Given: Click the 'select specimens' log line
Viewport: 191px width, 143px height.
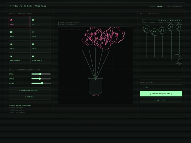Looking at the screenshot, I should 16,108.
